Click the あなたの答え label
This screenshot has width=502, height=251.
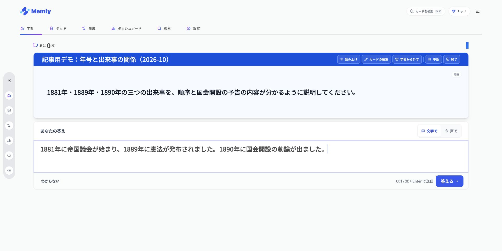pos(53,131)
